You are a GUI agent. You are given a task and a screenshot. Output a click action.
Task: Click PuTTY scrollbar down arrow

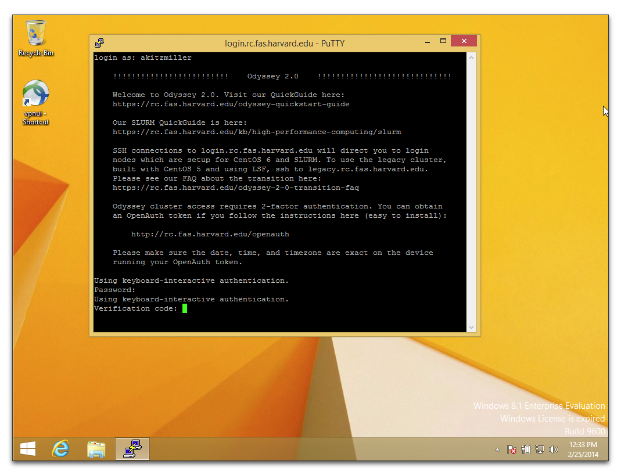(x=471, y=327)
